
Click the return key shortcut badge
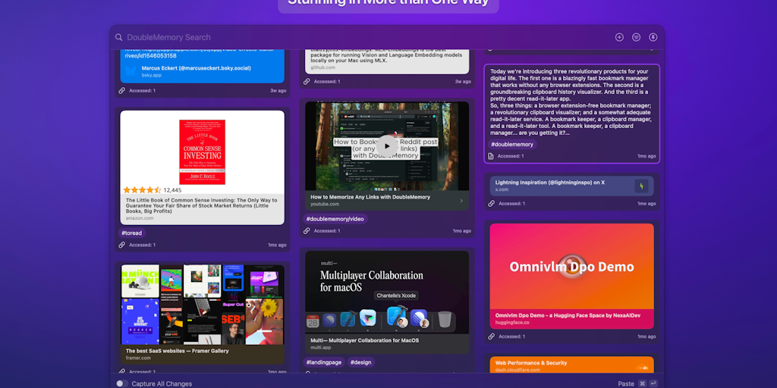(653, 383)
